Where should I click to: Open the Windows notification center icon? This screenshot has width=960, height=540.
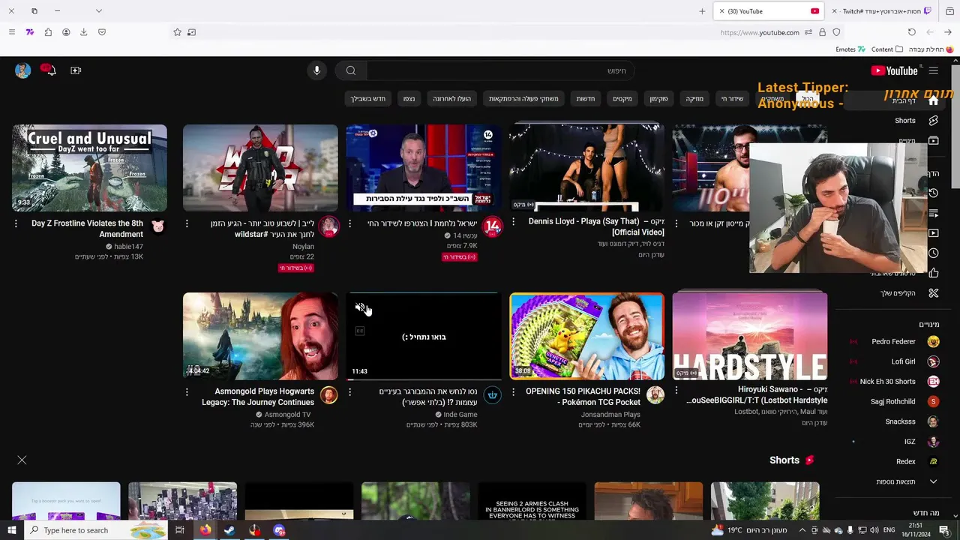pos(944,530)
